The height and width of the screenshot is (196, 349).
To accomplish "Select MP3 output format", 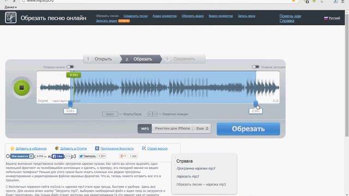I will point(145,128).
